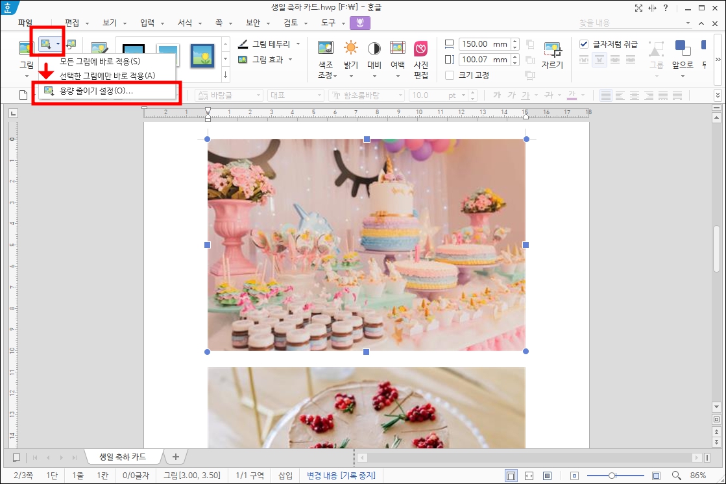Click the 86% zoom level
This screenshot has height=484, width=726.
[x=697, y=475]
